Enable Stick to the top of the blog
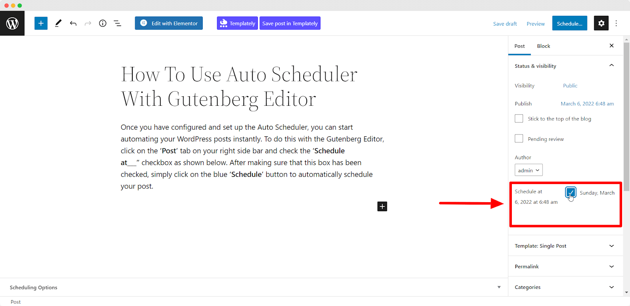 tap(519, 118)
